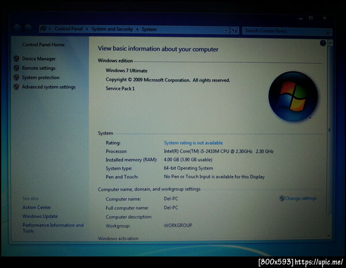Click shield icon beside System protection
This screenshot has height=268, width=346.
pyautogui.click(x=16, y=77)
